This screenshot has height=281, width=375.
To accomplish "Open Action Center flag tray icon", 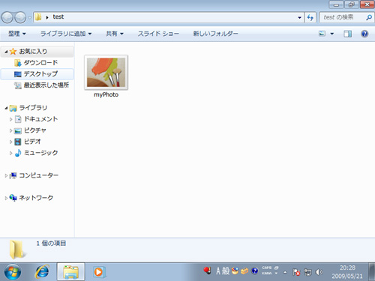I will pyautogui.click(x=296, y=272).
